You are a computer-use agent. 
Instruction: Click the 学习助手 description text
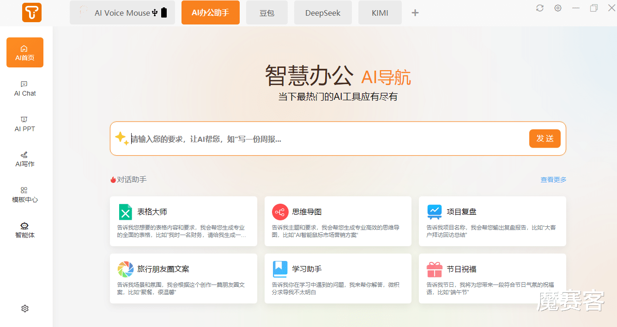coord(336,289)
